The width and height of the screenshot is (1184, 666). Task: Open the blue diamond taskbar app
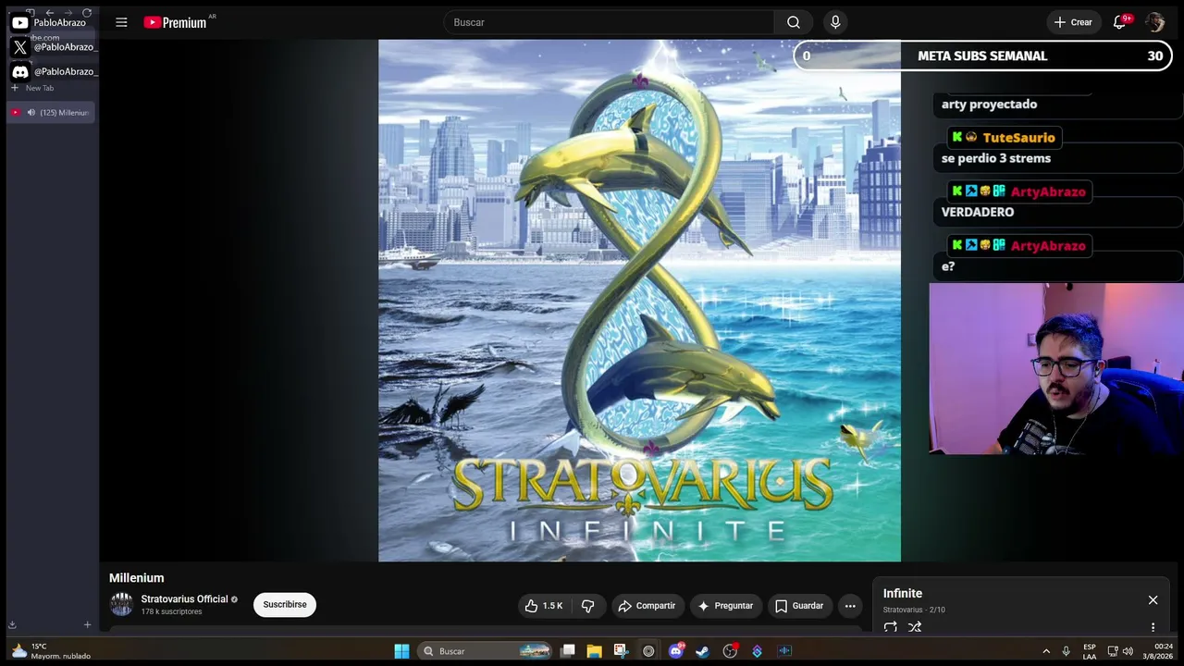coord(758,651)
